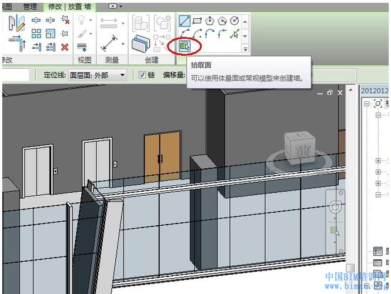Open ribbon display options arrow
The width and height of the screenshot is (391, 294).
click(x=121, y=6)
